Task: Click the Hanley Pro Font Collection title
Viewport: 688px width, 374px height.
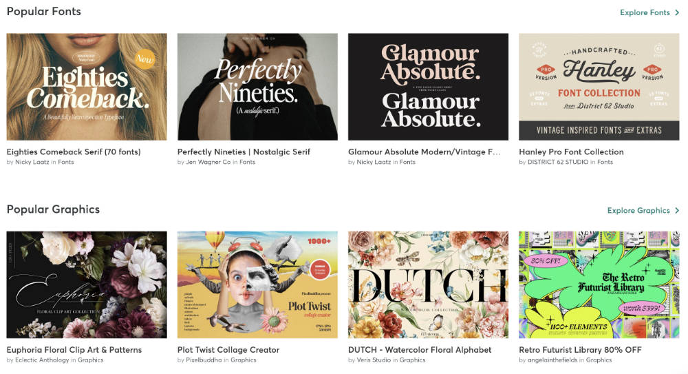Action: [571, 152]
